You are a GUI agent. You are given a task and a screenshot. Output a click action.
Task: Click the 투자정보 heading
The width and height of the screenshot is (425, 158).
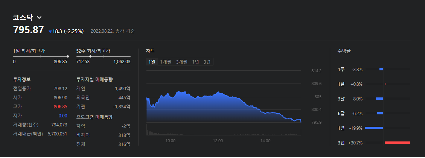point(22,79)
